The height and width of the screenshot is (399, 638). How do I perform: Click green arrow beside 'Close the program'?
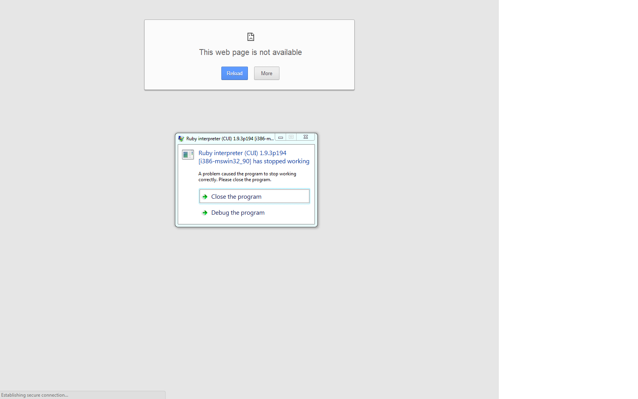(205, 197)
